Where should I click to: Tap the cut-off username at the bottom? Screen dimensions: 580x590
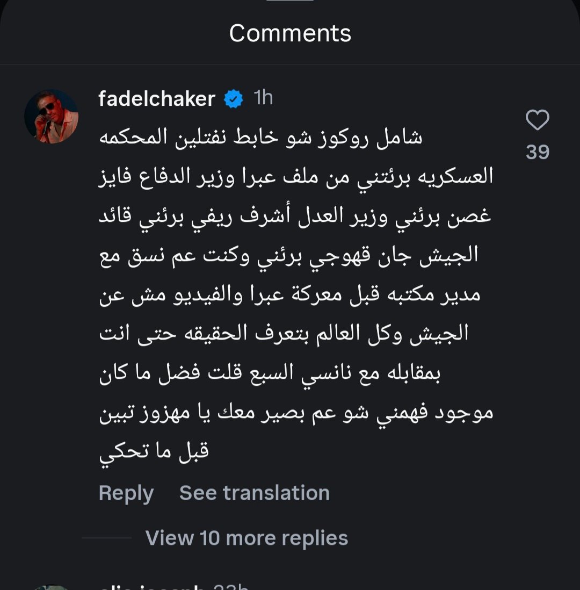click(153, 587)
